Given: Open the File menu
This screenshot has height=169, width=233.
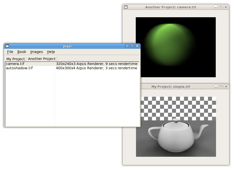Looking at the screenshot, I should (10, 52).
